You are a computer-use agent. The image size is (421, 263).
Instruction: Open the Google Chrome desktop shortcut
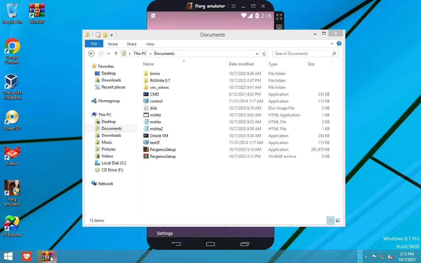point(12,51)
